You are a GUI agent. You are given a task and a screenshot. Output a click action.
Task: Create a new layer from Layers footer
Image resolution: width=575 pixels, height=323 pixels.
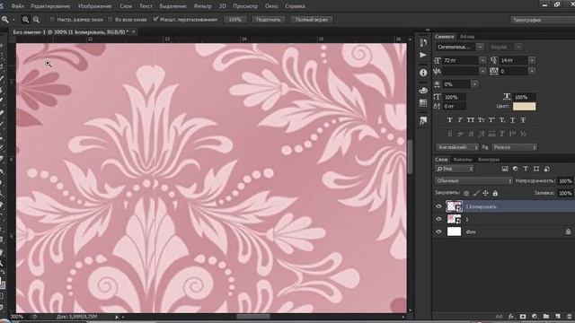point(558,317)
